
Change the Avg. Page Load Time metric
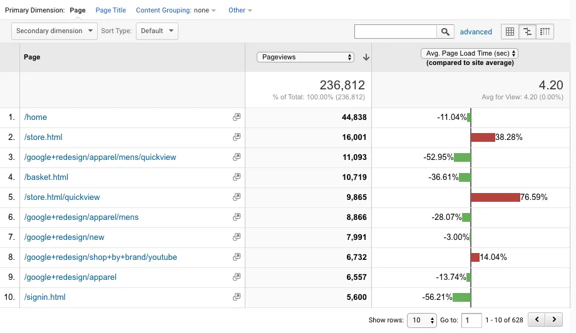[x=470, y=54]
